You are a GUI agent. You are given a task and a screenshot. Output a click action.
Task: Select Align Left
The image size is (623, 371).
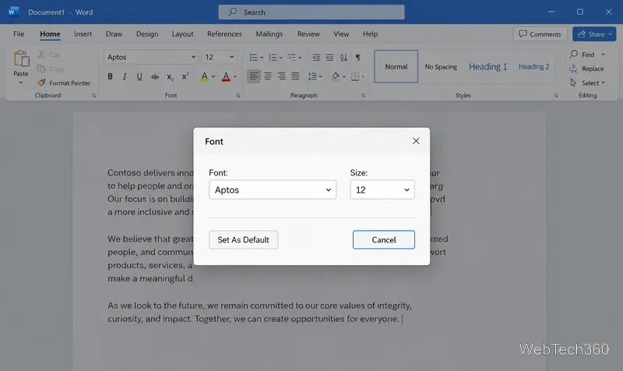[254, 76]
